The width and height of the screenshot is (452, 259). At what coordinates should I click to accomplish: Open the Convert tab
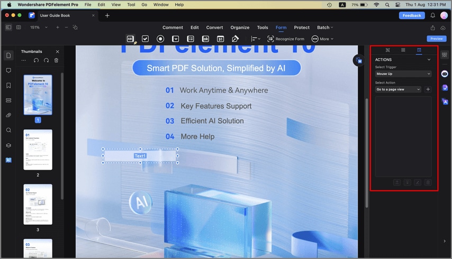tap(214, 27)
